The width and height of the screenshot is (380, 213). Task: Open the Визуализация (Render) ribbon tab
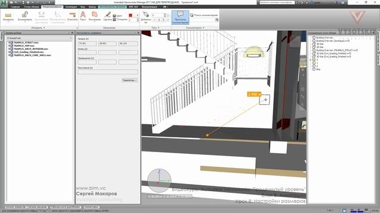pyautogui.click(x=149, y=7)
